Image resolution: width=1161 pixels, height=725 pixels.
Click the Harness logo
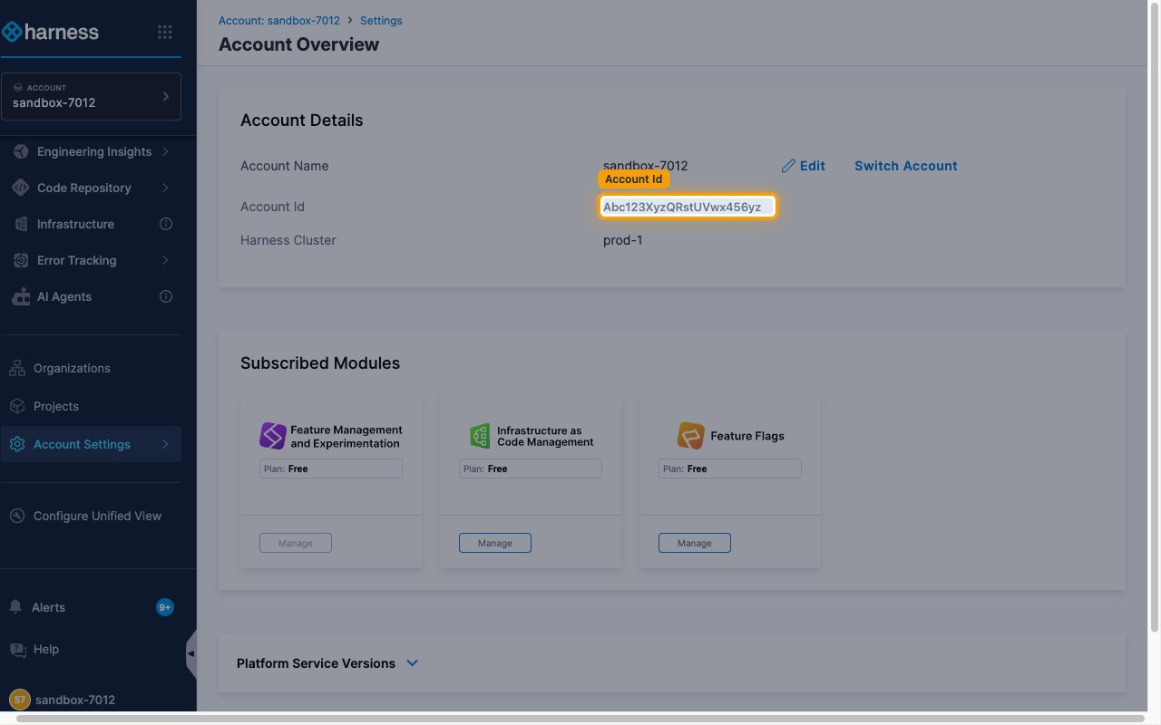(x=51, y=33)
